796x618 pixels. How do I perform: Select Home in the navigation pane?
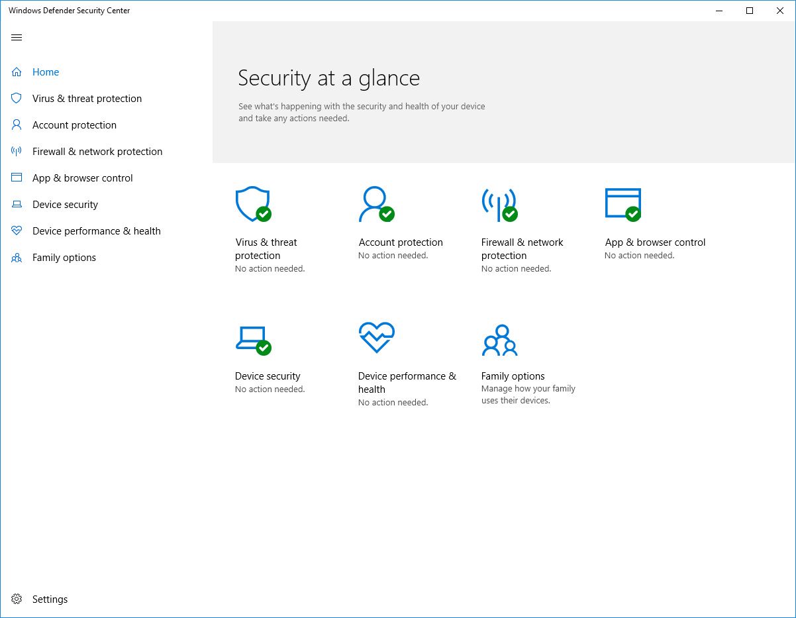click(46, 72)
